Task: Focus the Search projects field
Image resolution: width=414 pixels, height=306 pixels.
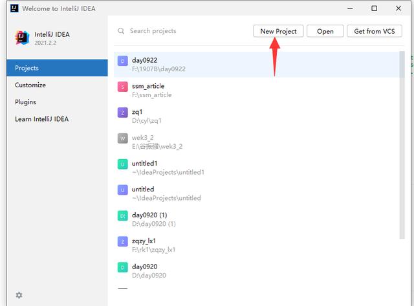Action: point(153,31)
